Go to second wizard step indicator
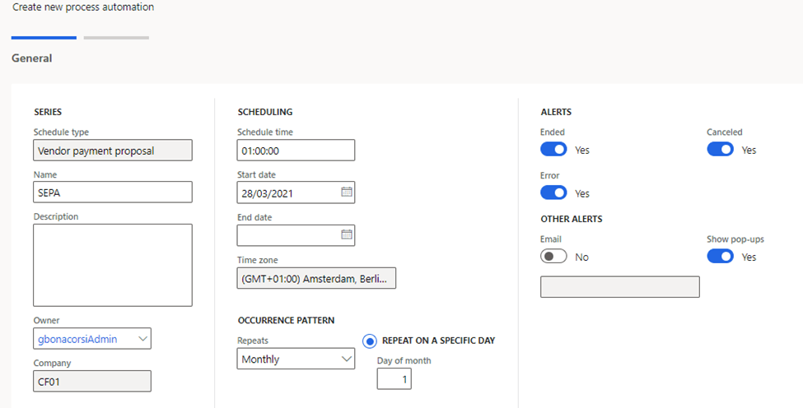 pos(116,38)
